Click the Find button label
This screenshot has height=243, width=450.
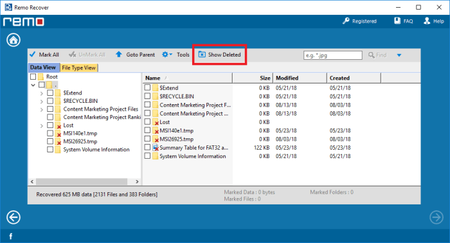(x=381, y=55)
